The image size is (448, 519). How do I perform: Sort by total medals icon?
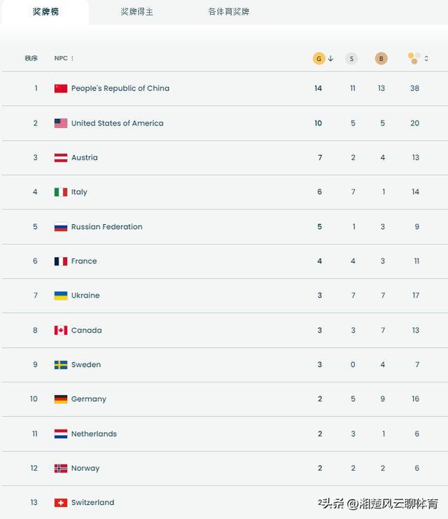tap(414, 59)
